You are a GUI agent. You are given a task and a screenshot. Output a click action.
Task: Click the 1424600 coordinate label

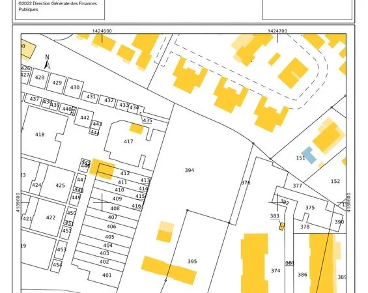(102, 31)
